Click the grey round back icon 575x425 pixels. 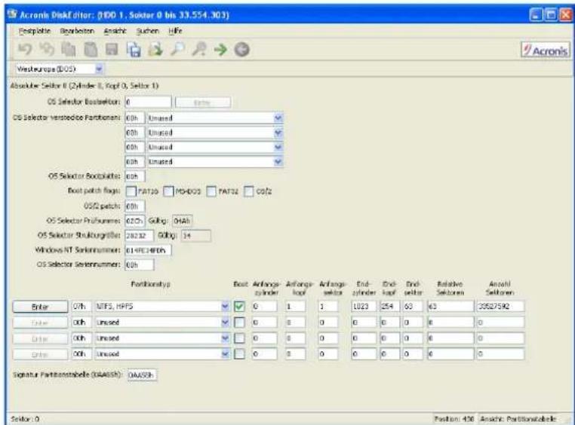(242, 50)
